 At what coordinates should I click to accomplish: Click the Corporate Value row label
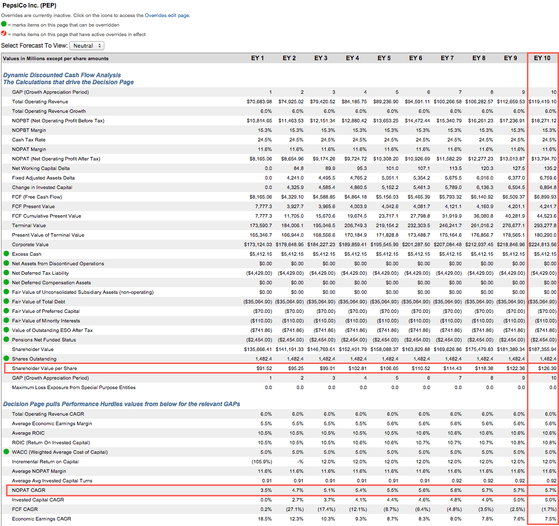30,244
